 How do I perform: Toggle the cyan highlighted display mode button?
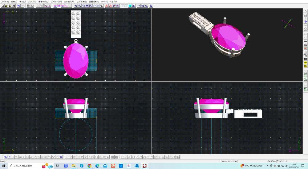pos(130,6)
